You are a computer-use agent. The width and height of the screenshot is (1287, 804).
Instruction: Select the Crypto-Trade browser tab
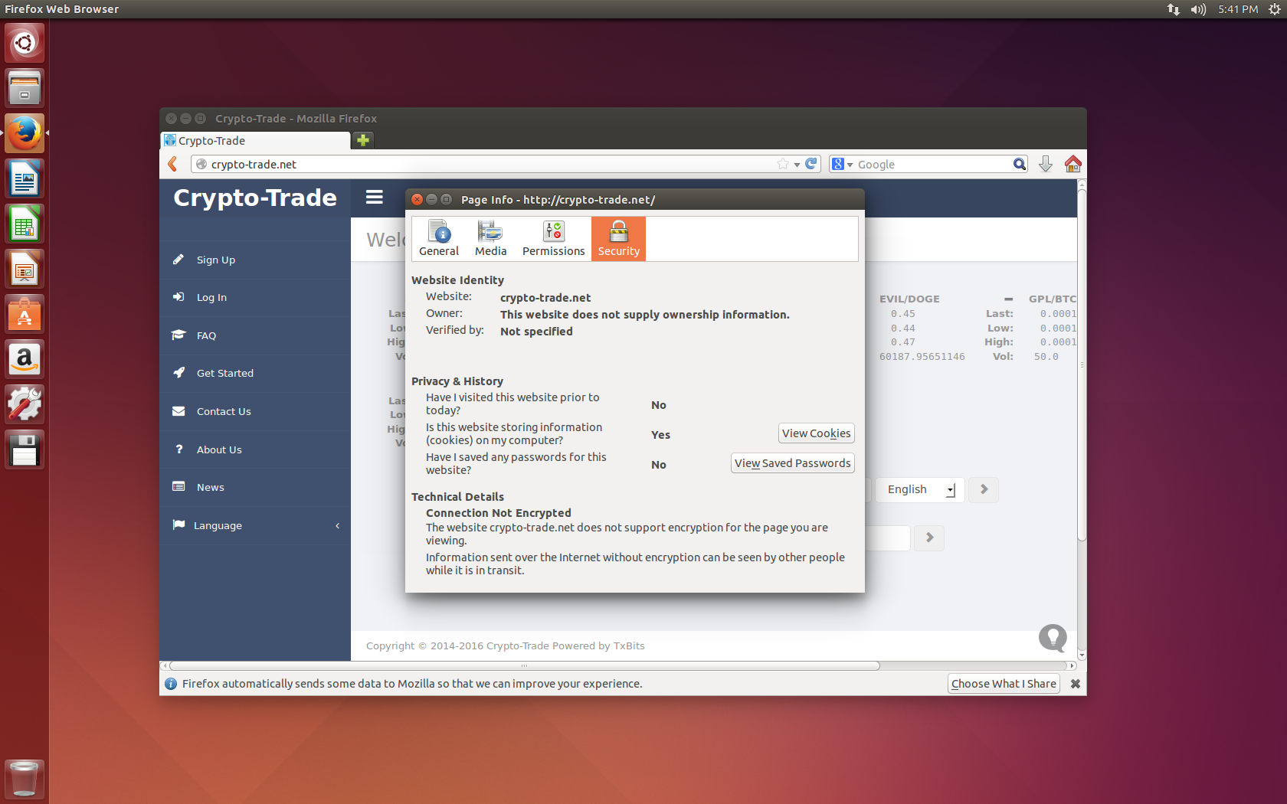[255, 141]
